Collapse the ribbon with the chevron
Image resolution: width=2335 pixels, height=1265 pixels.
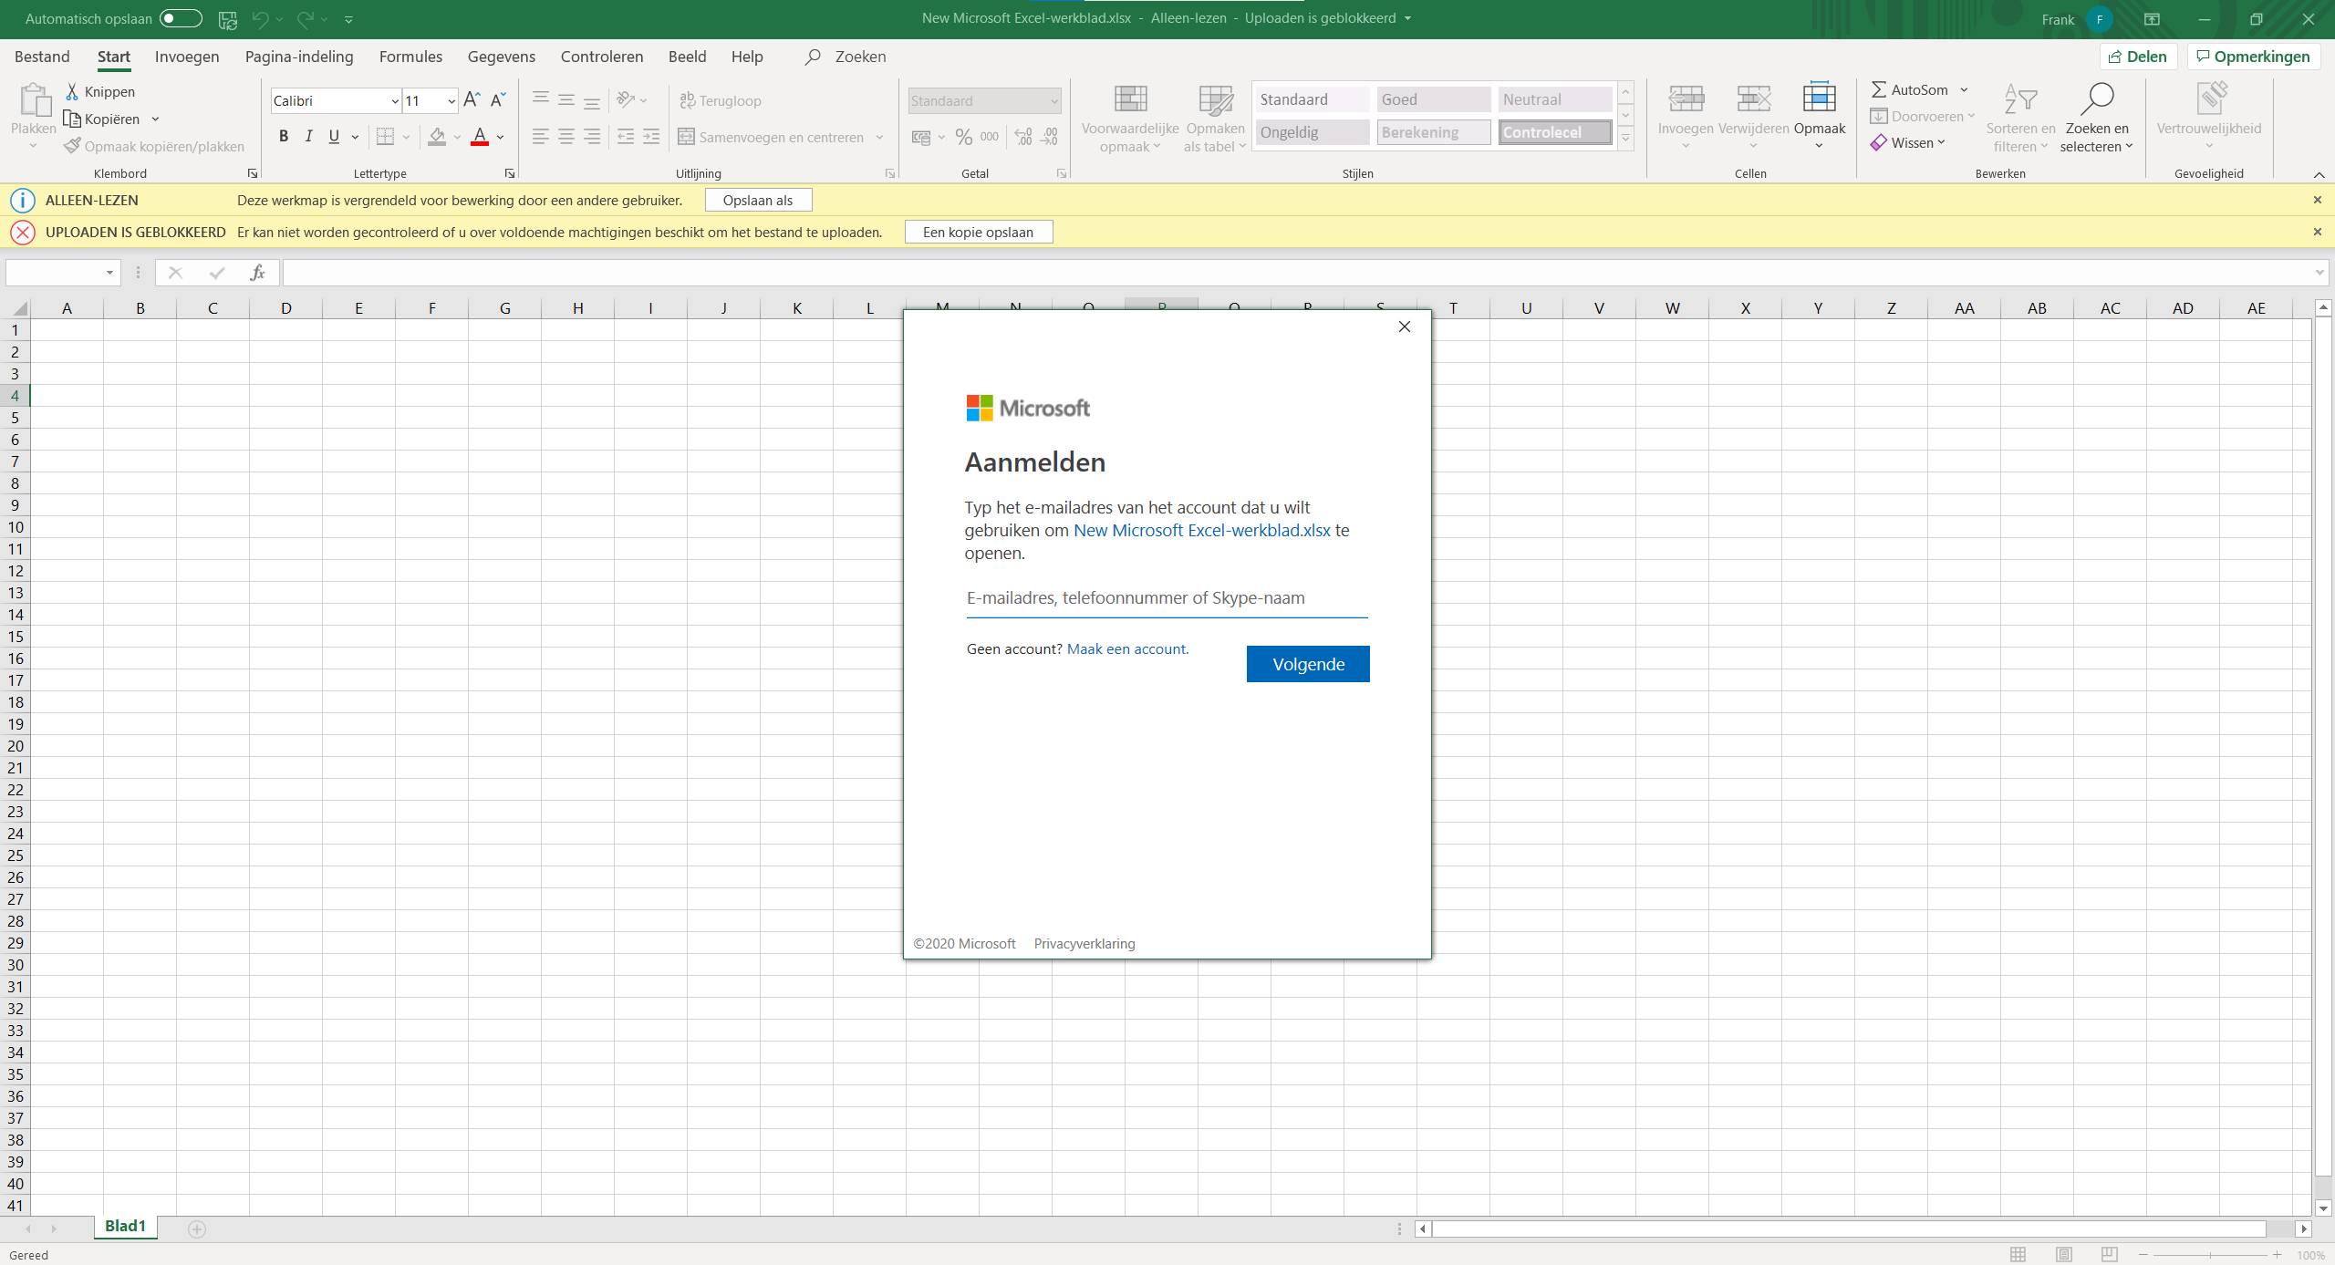(x=2319, y=174)
